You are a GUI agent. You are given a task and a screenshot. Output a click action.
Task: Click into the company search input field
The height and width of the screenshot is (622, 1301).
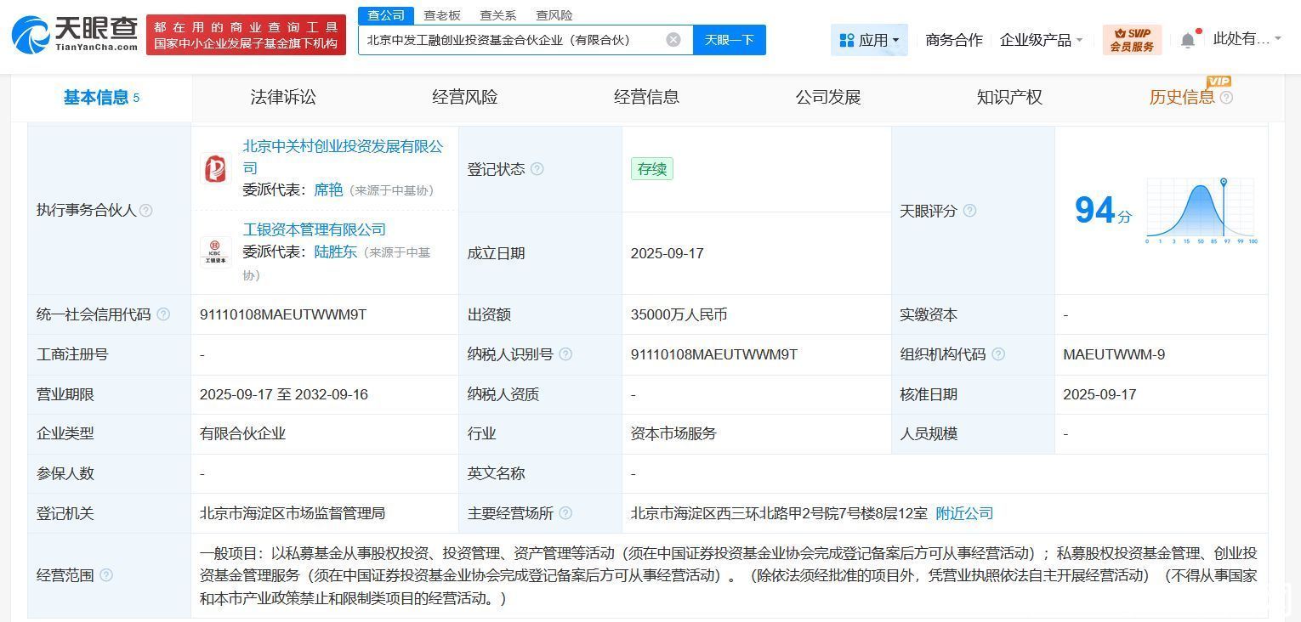(510, 40)
